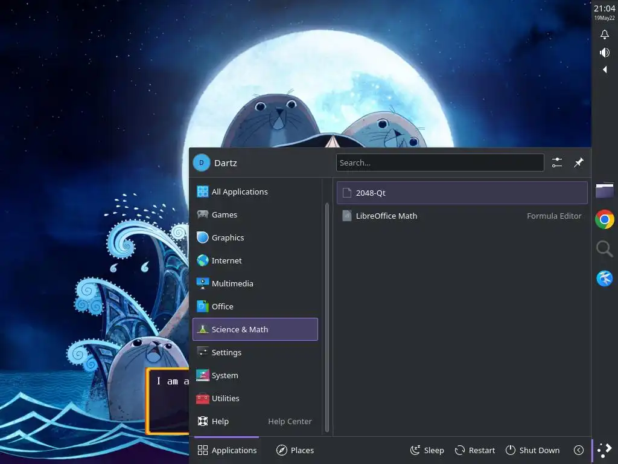The width and height of the screenshot is (618, 464).
Task: Switch to the Places tab
Action: click(x=295, y=450)
